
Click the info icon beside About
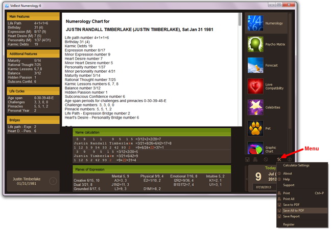(x=279, y=173)
